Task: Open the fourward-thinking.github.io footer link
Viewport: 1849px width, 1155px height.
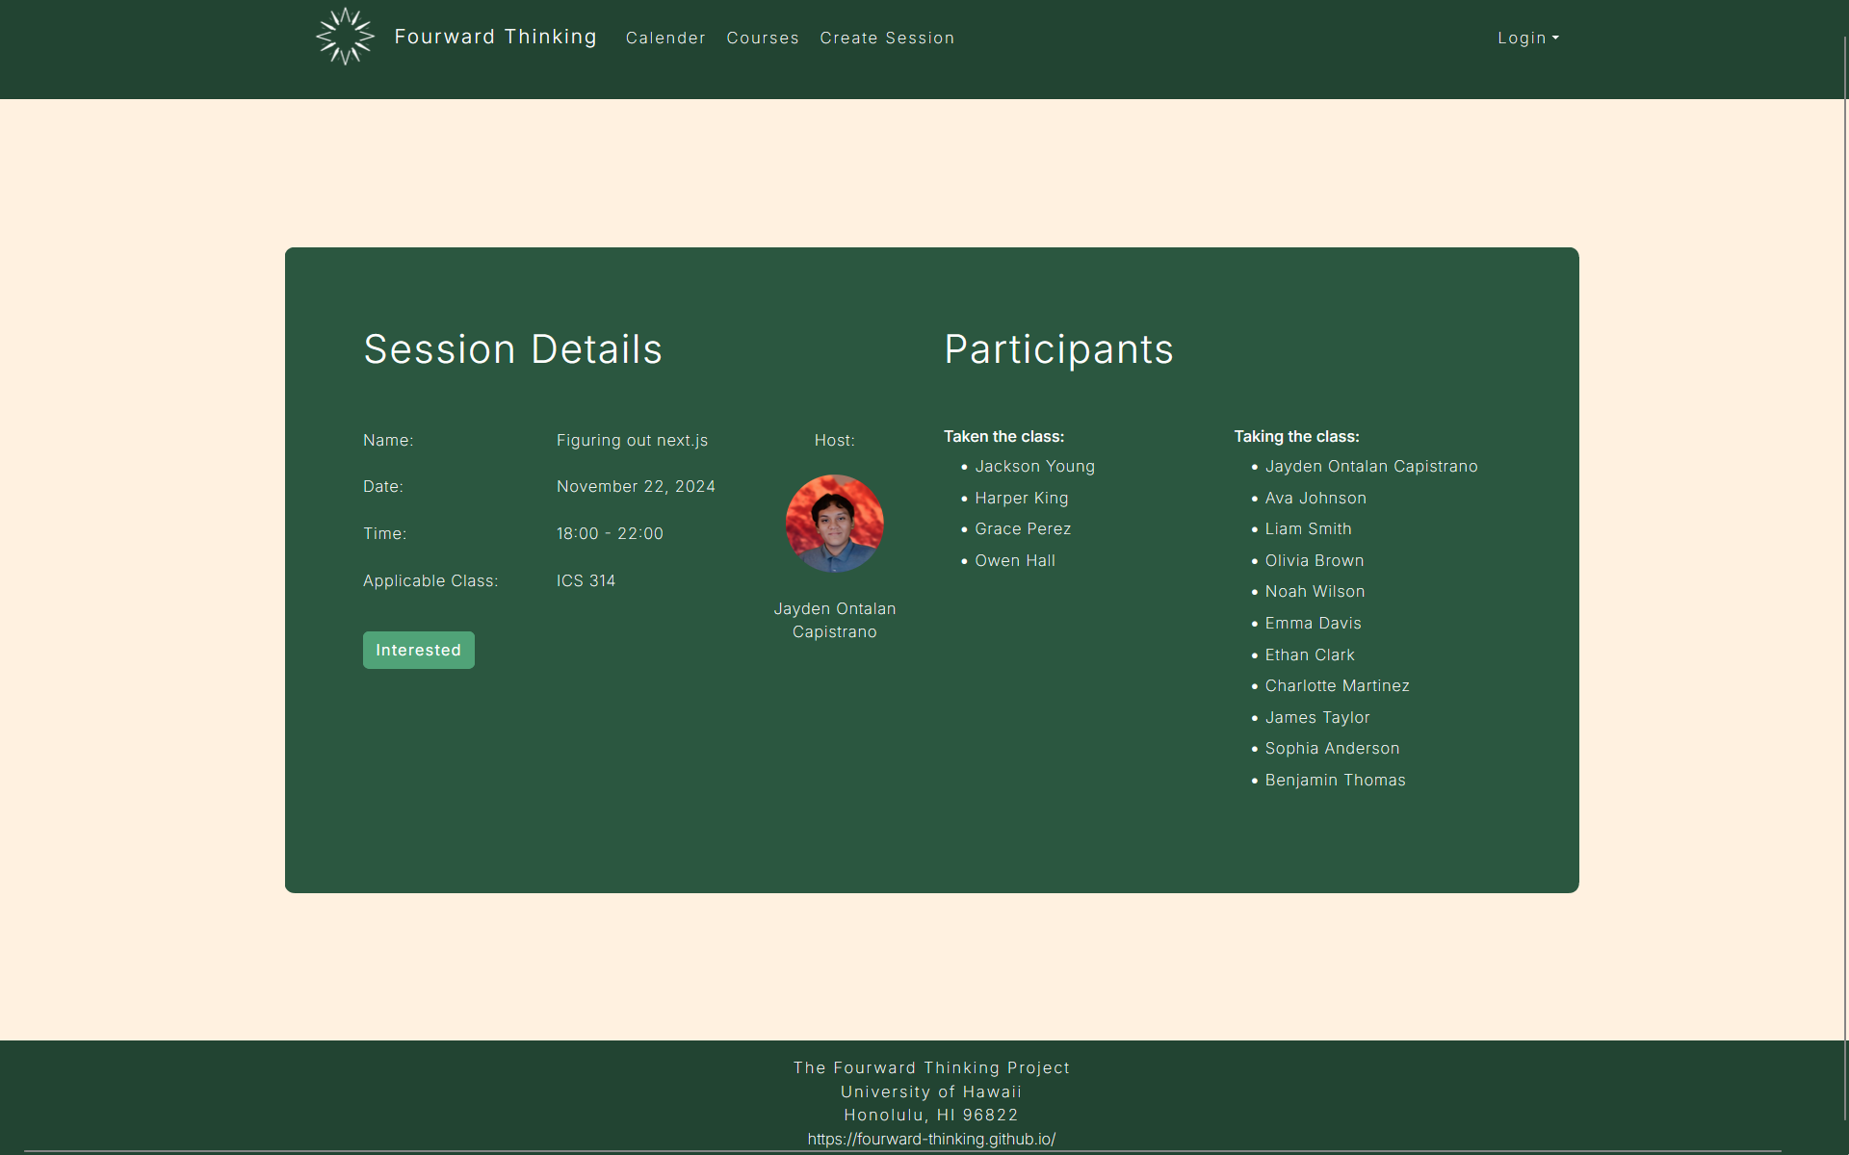Action: [931, 1139]
